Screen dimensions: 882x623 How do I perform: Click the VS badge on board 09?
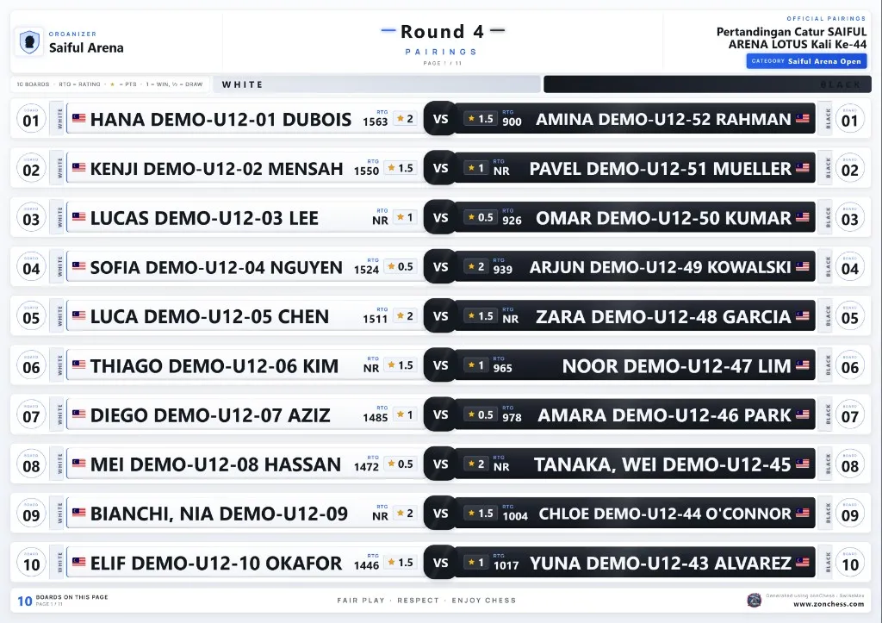[440, 514]
